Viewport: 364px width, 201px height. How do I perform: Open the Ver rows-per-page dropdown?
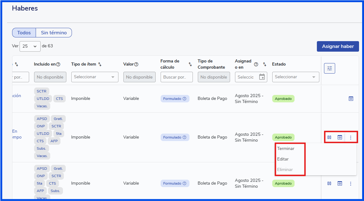point(30,46)
